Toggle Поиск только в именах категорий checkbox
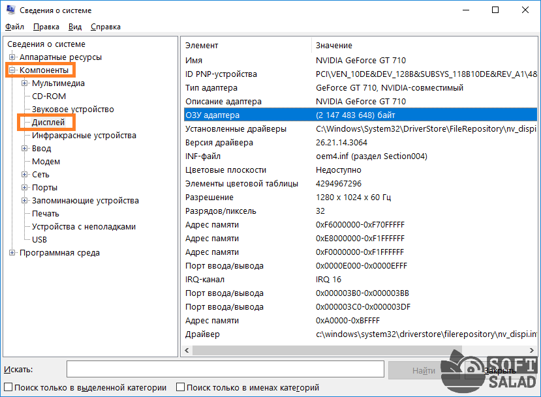This screenshot has width=541, height=397. [181, 387]
